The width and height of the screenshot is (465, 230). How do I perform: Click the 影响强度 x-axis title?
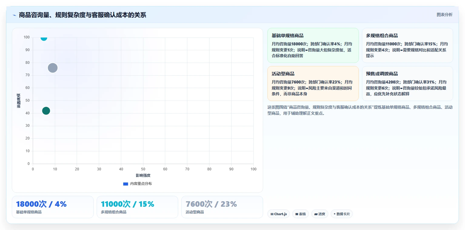click(x=143, y=176)
